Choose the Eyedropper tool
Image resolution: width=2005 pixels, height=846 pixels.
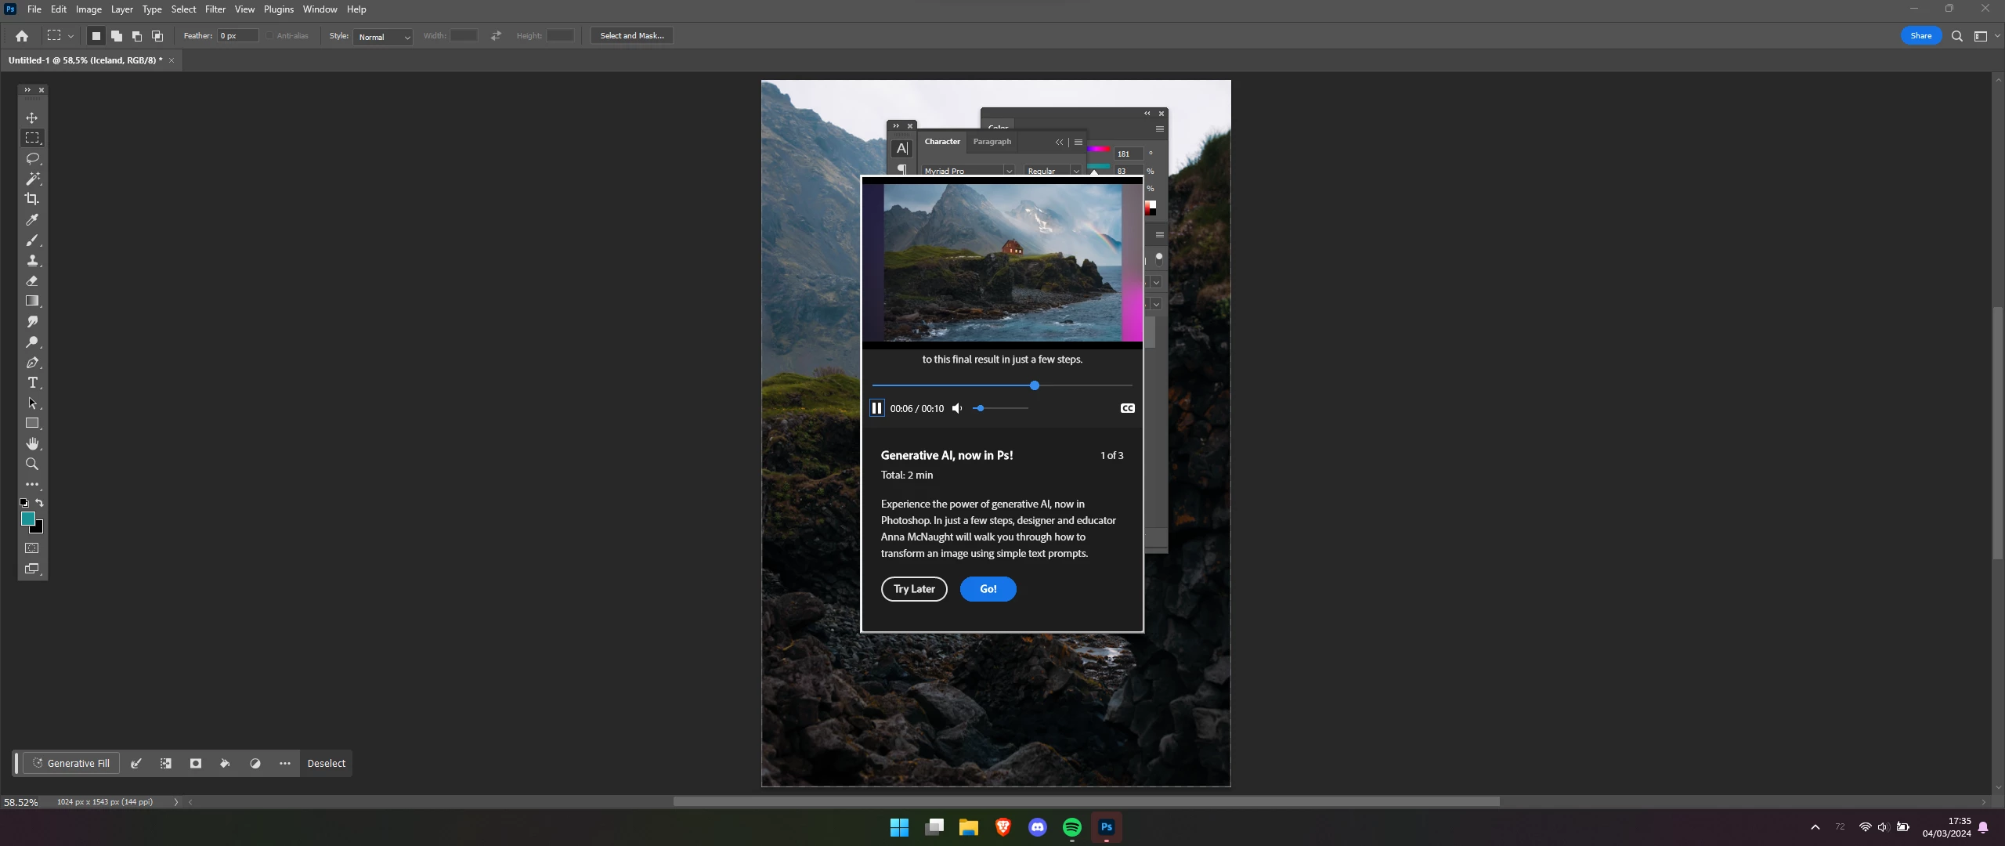[x=32, y=219]
